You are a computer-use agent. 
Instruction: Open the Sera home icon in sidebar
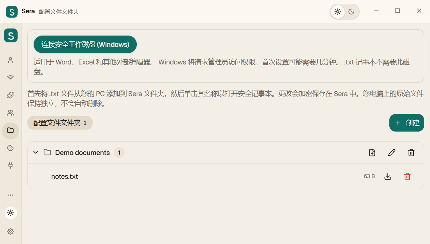[x=11, y=36]
